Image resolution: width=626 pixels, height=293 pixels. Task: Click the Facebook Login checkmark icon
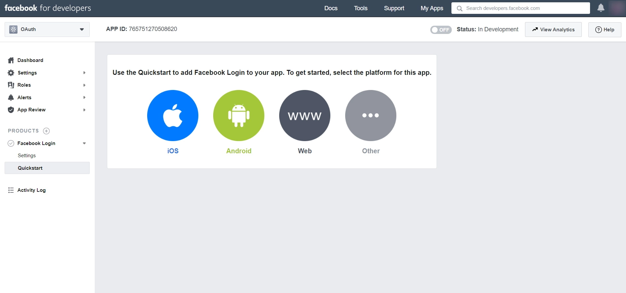11,143
